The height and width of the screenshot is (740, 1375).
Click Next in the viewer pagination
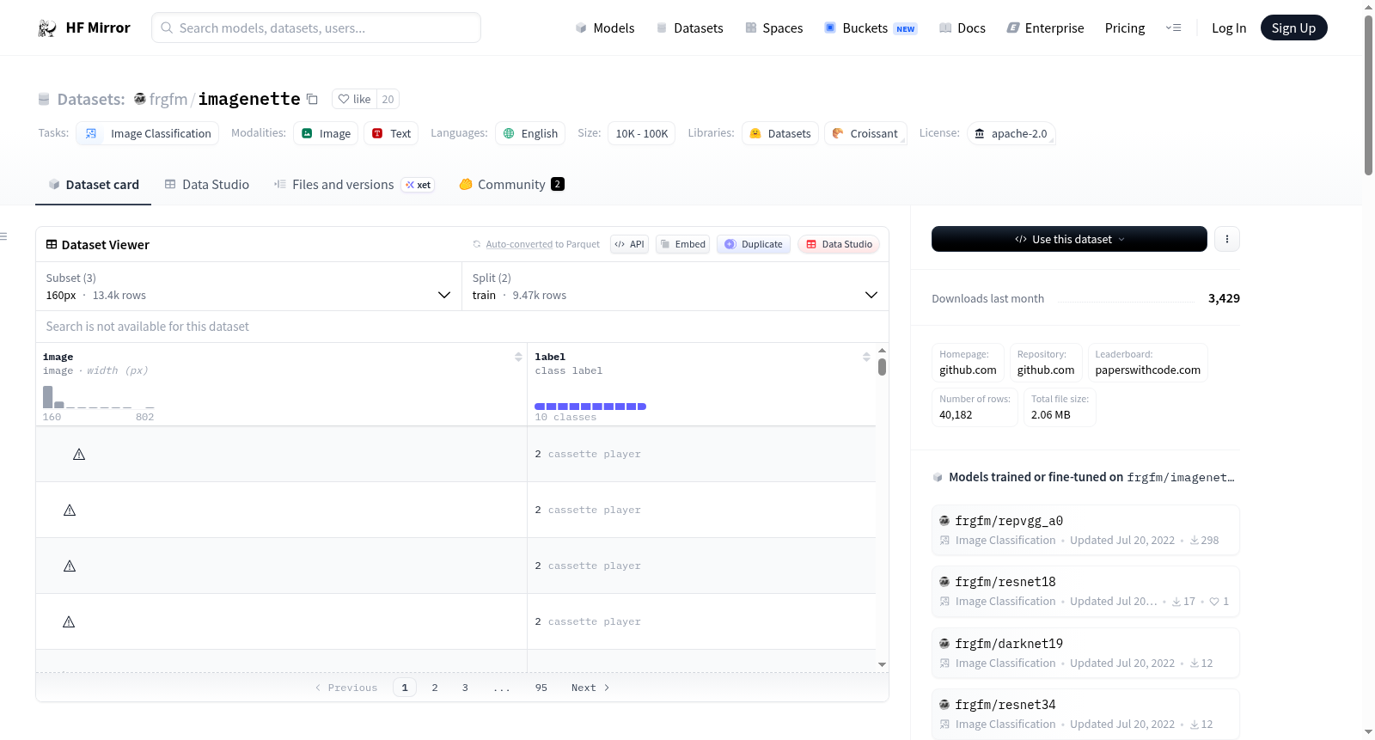click(x=590, y=688)
